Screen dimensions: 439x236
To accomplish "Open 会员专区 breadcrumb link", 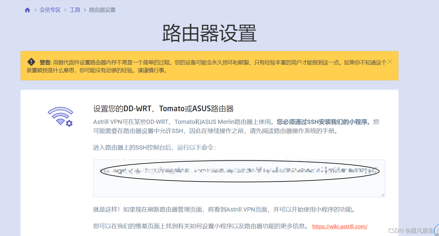I will 50,10.
